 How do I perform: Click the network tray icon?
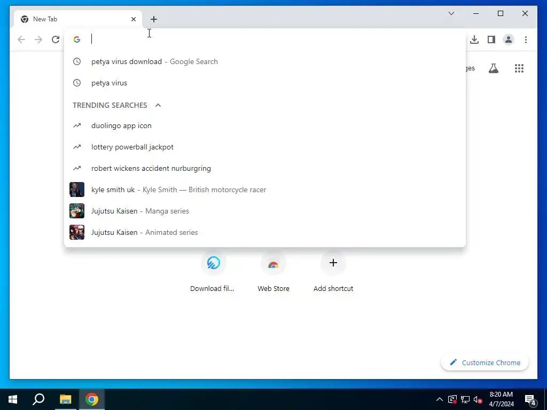click(465, 399)
